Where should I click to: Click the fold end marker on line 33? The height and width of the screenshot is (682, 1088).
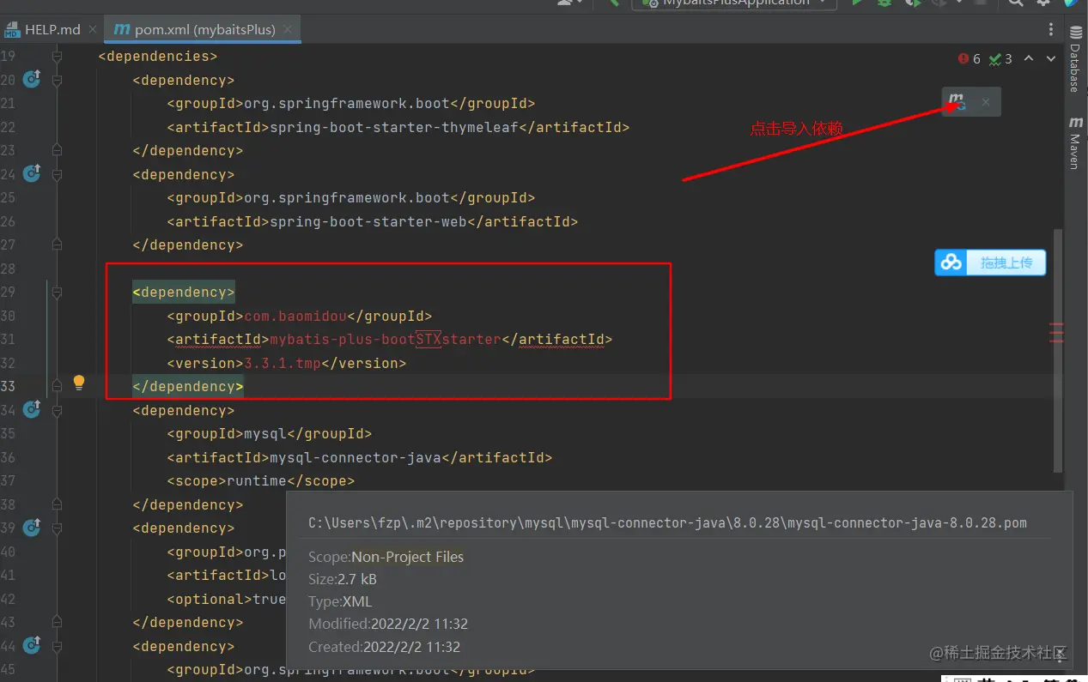(57, 387)
